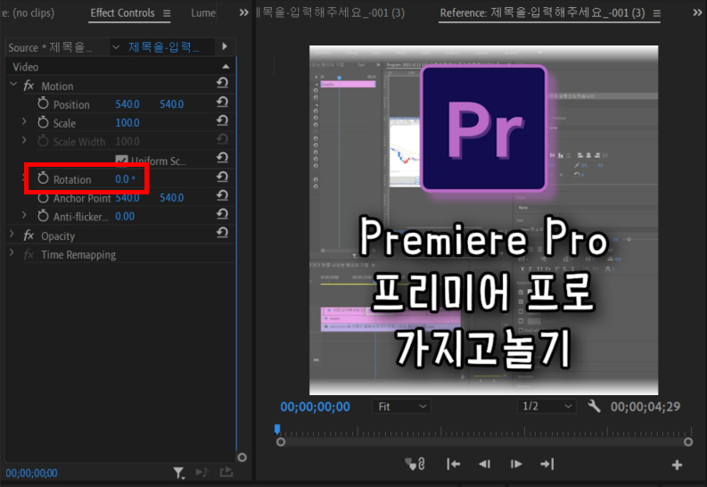Reset the Rotation parameter

[x=222, y=177]
